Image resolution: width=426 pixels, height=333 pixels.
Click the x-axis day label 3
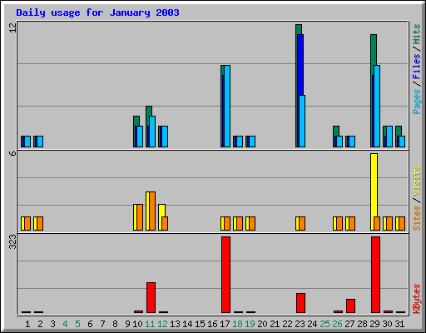(x=52, y=324)
